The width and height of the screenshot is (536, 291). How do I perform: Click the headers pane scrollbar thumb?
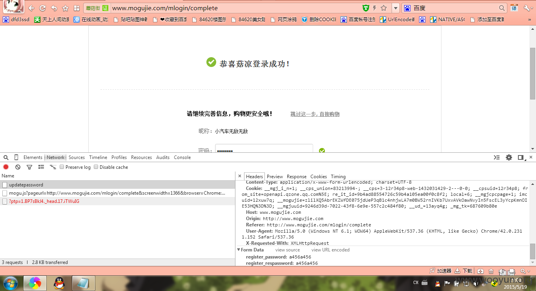(532, 251)
